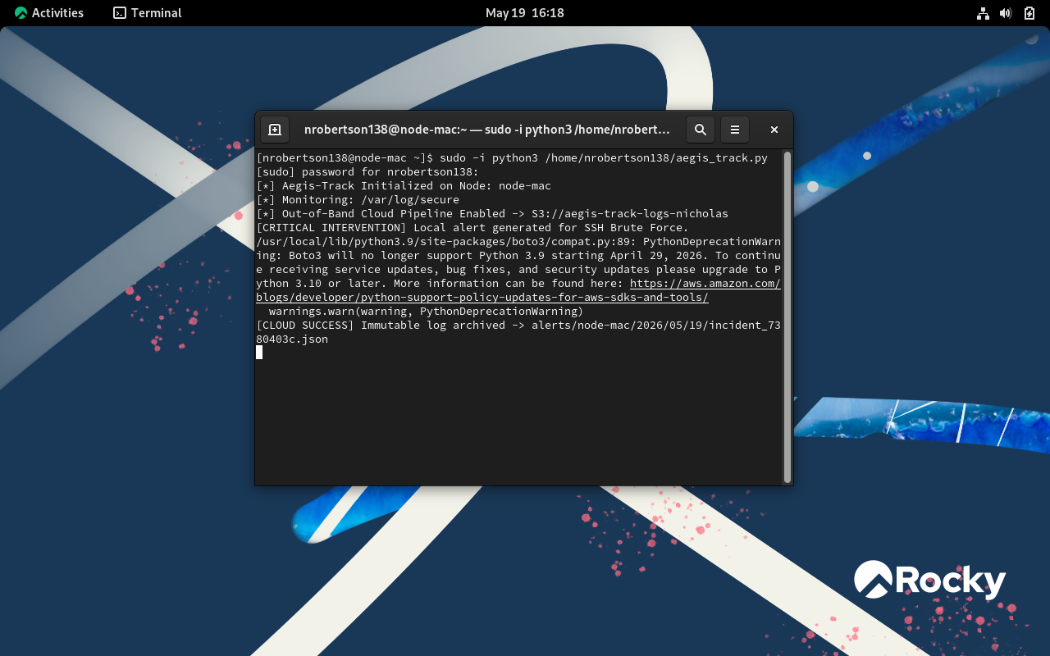Open a new terminal tab

(275, 130)
